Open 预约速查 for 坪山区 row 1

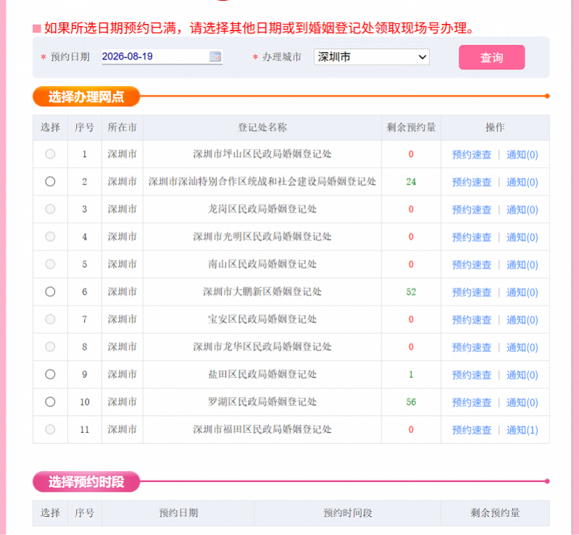pos(472,154)
